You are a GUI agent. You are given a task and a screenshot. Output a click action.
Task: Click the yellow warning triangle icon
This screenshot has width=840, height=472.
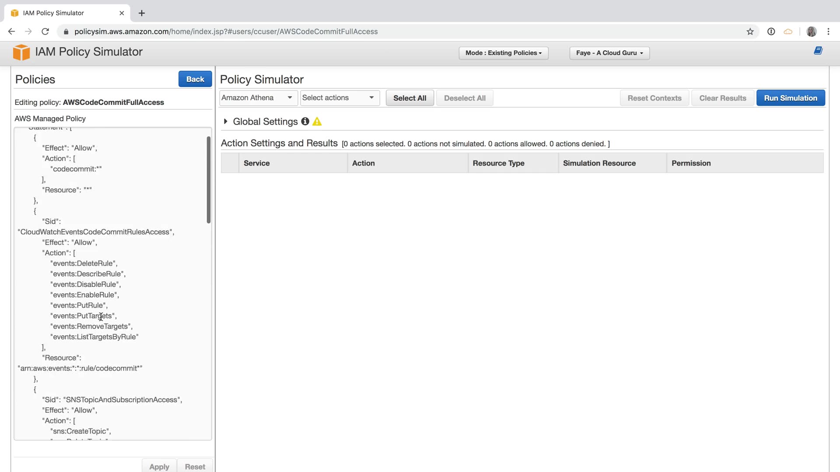(317, 121)
